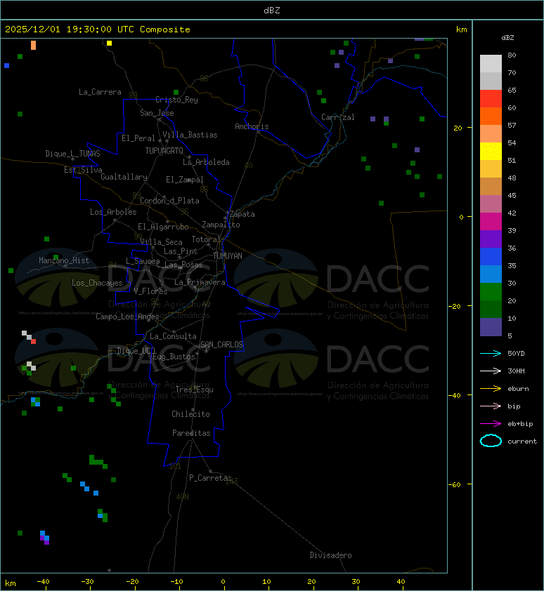Click the timestamp 2025/12/01 19:30:00 UTC Composite
The width and height of the screenshot is (544, 591).
[x=98, y=29]
